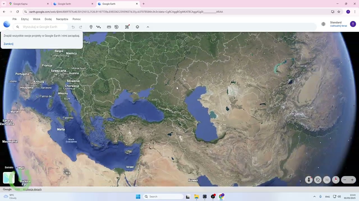Click the Zamknij link in the tooltip

(x=8, y=44)
